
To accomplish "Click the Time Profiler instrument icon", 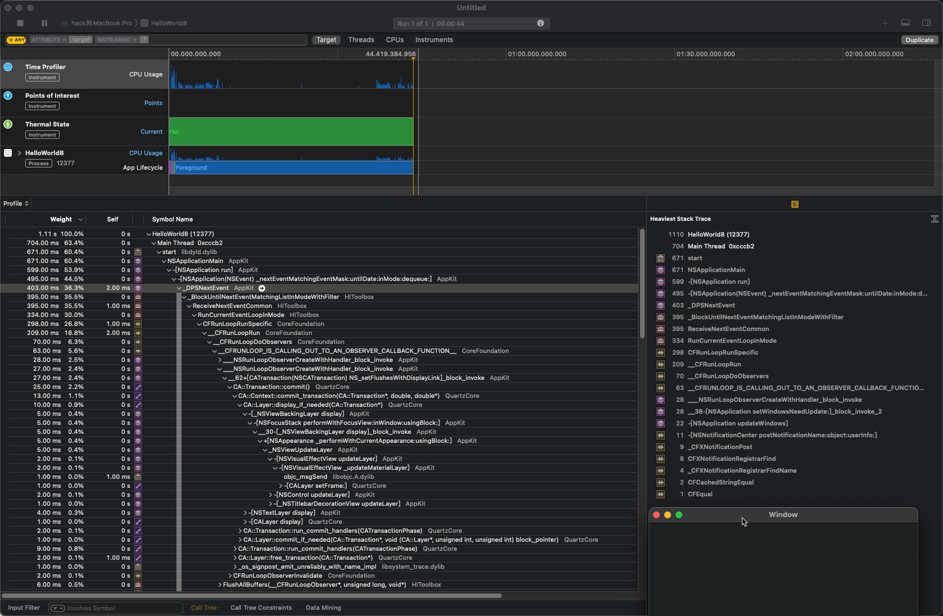I will coord(8,67).
